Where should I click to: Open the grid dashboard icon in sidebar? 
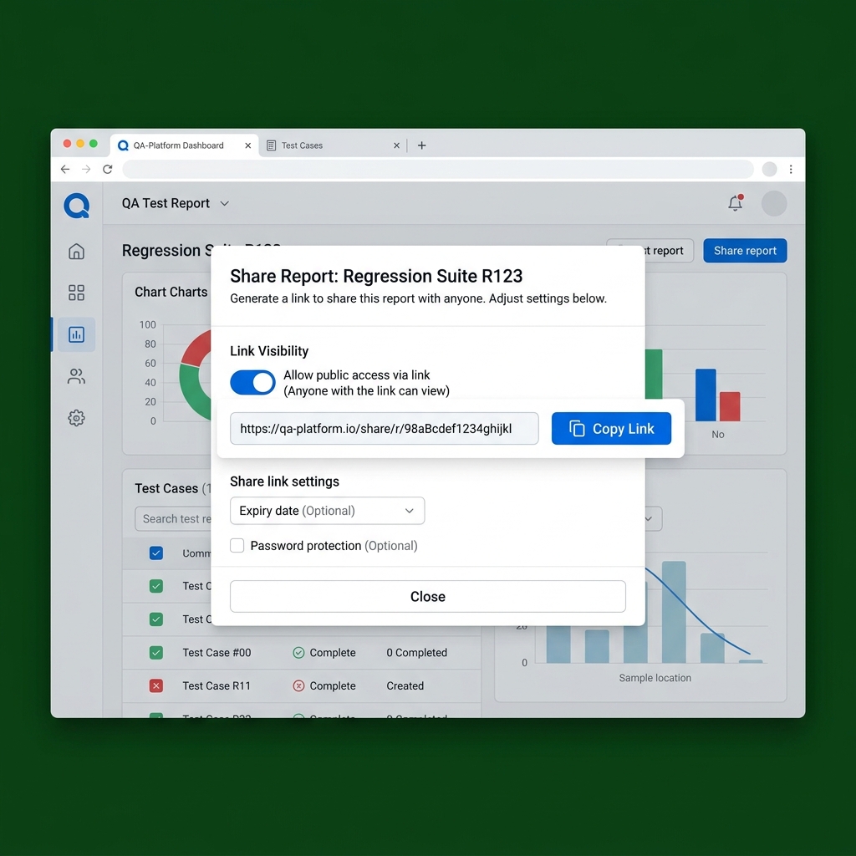[x=76, y=293]
